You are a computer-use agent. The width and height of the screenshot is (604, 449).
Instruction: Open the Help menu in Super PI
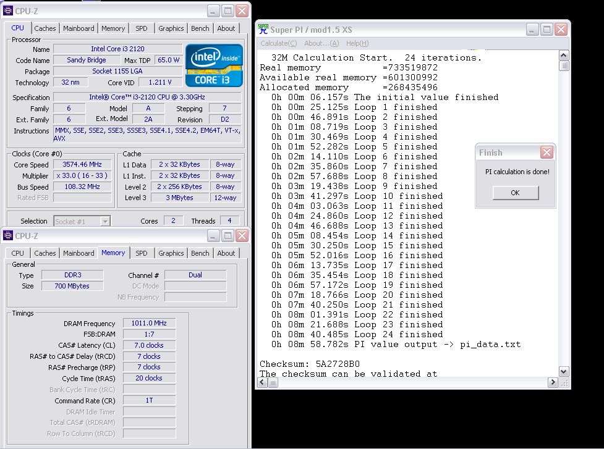(357, 43)
